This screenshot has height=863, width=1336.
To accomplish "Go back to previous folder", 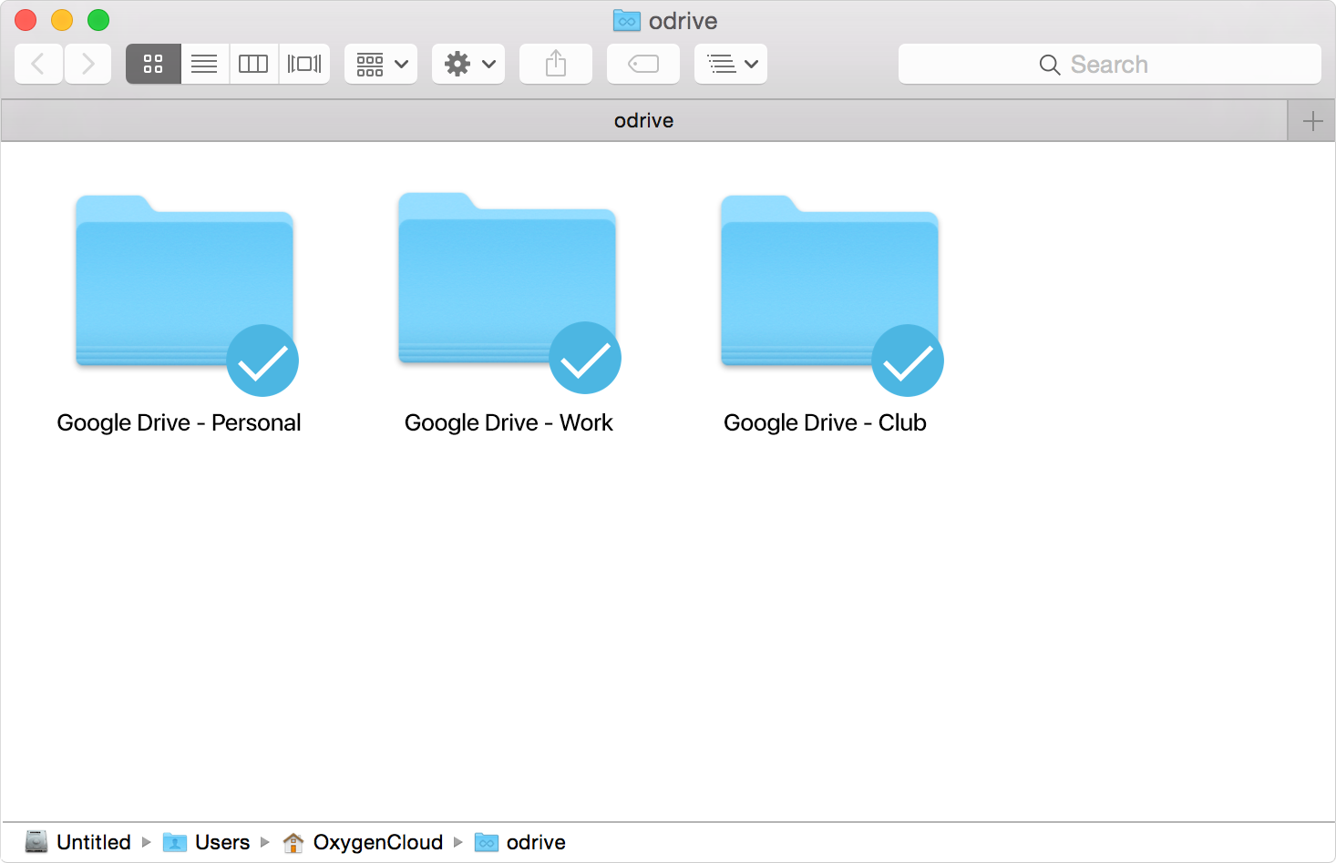I will pos(38,64).
